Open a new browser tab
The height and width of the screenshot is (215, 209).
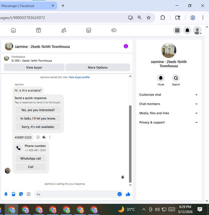coord(63,6)
